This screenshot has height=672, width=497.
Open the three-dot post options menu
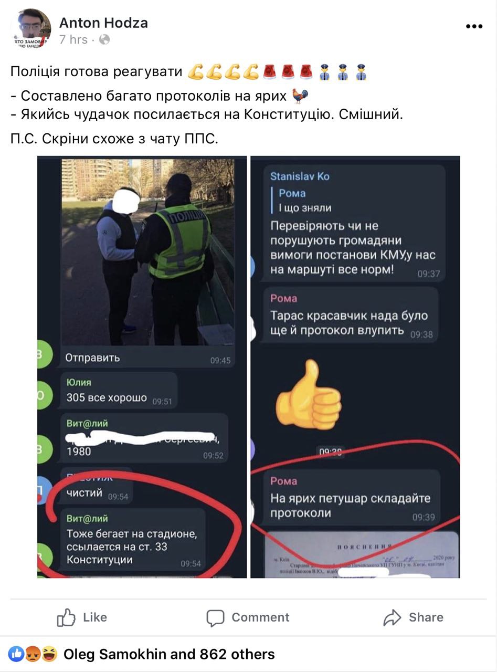pos(474,26)
